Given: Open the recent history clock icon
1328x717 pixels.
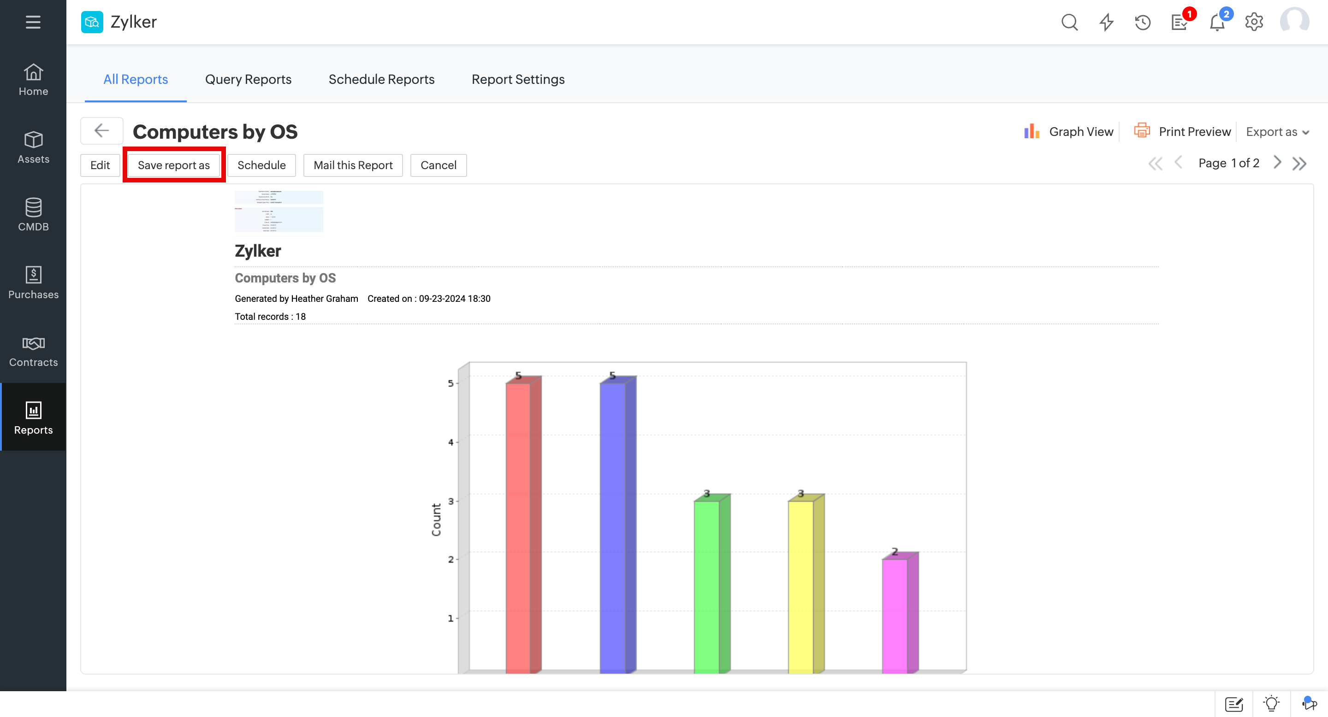Looking at the screenshot, I should tap(1143, 22).
